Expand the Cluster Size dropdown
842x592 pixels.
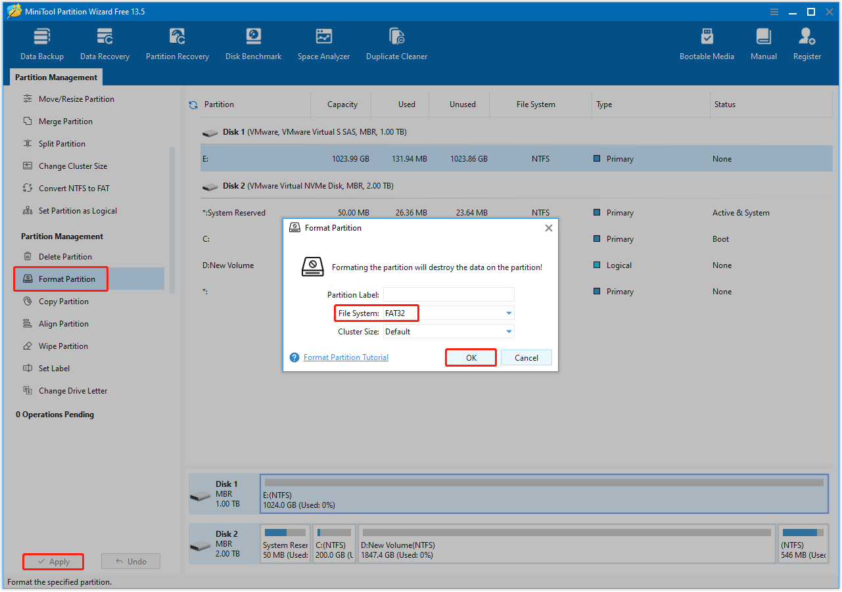coord(508,332)
